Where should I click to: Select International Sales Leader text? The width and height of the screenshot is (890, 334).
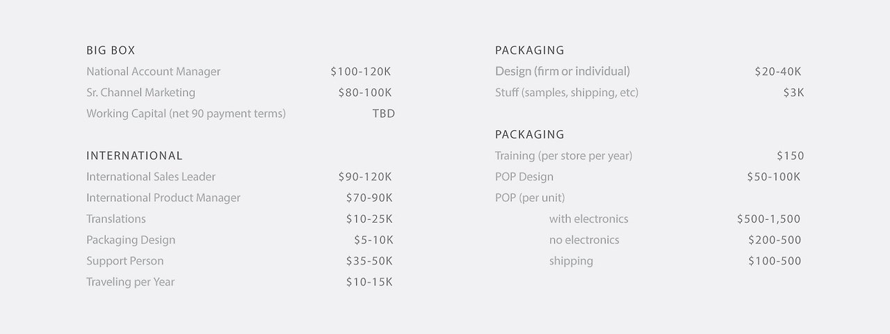151,177
